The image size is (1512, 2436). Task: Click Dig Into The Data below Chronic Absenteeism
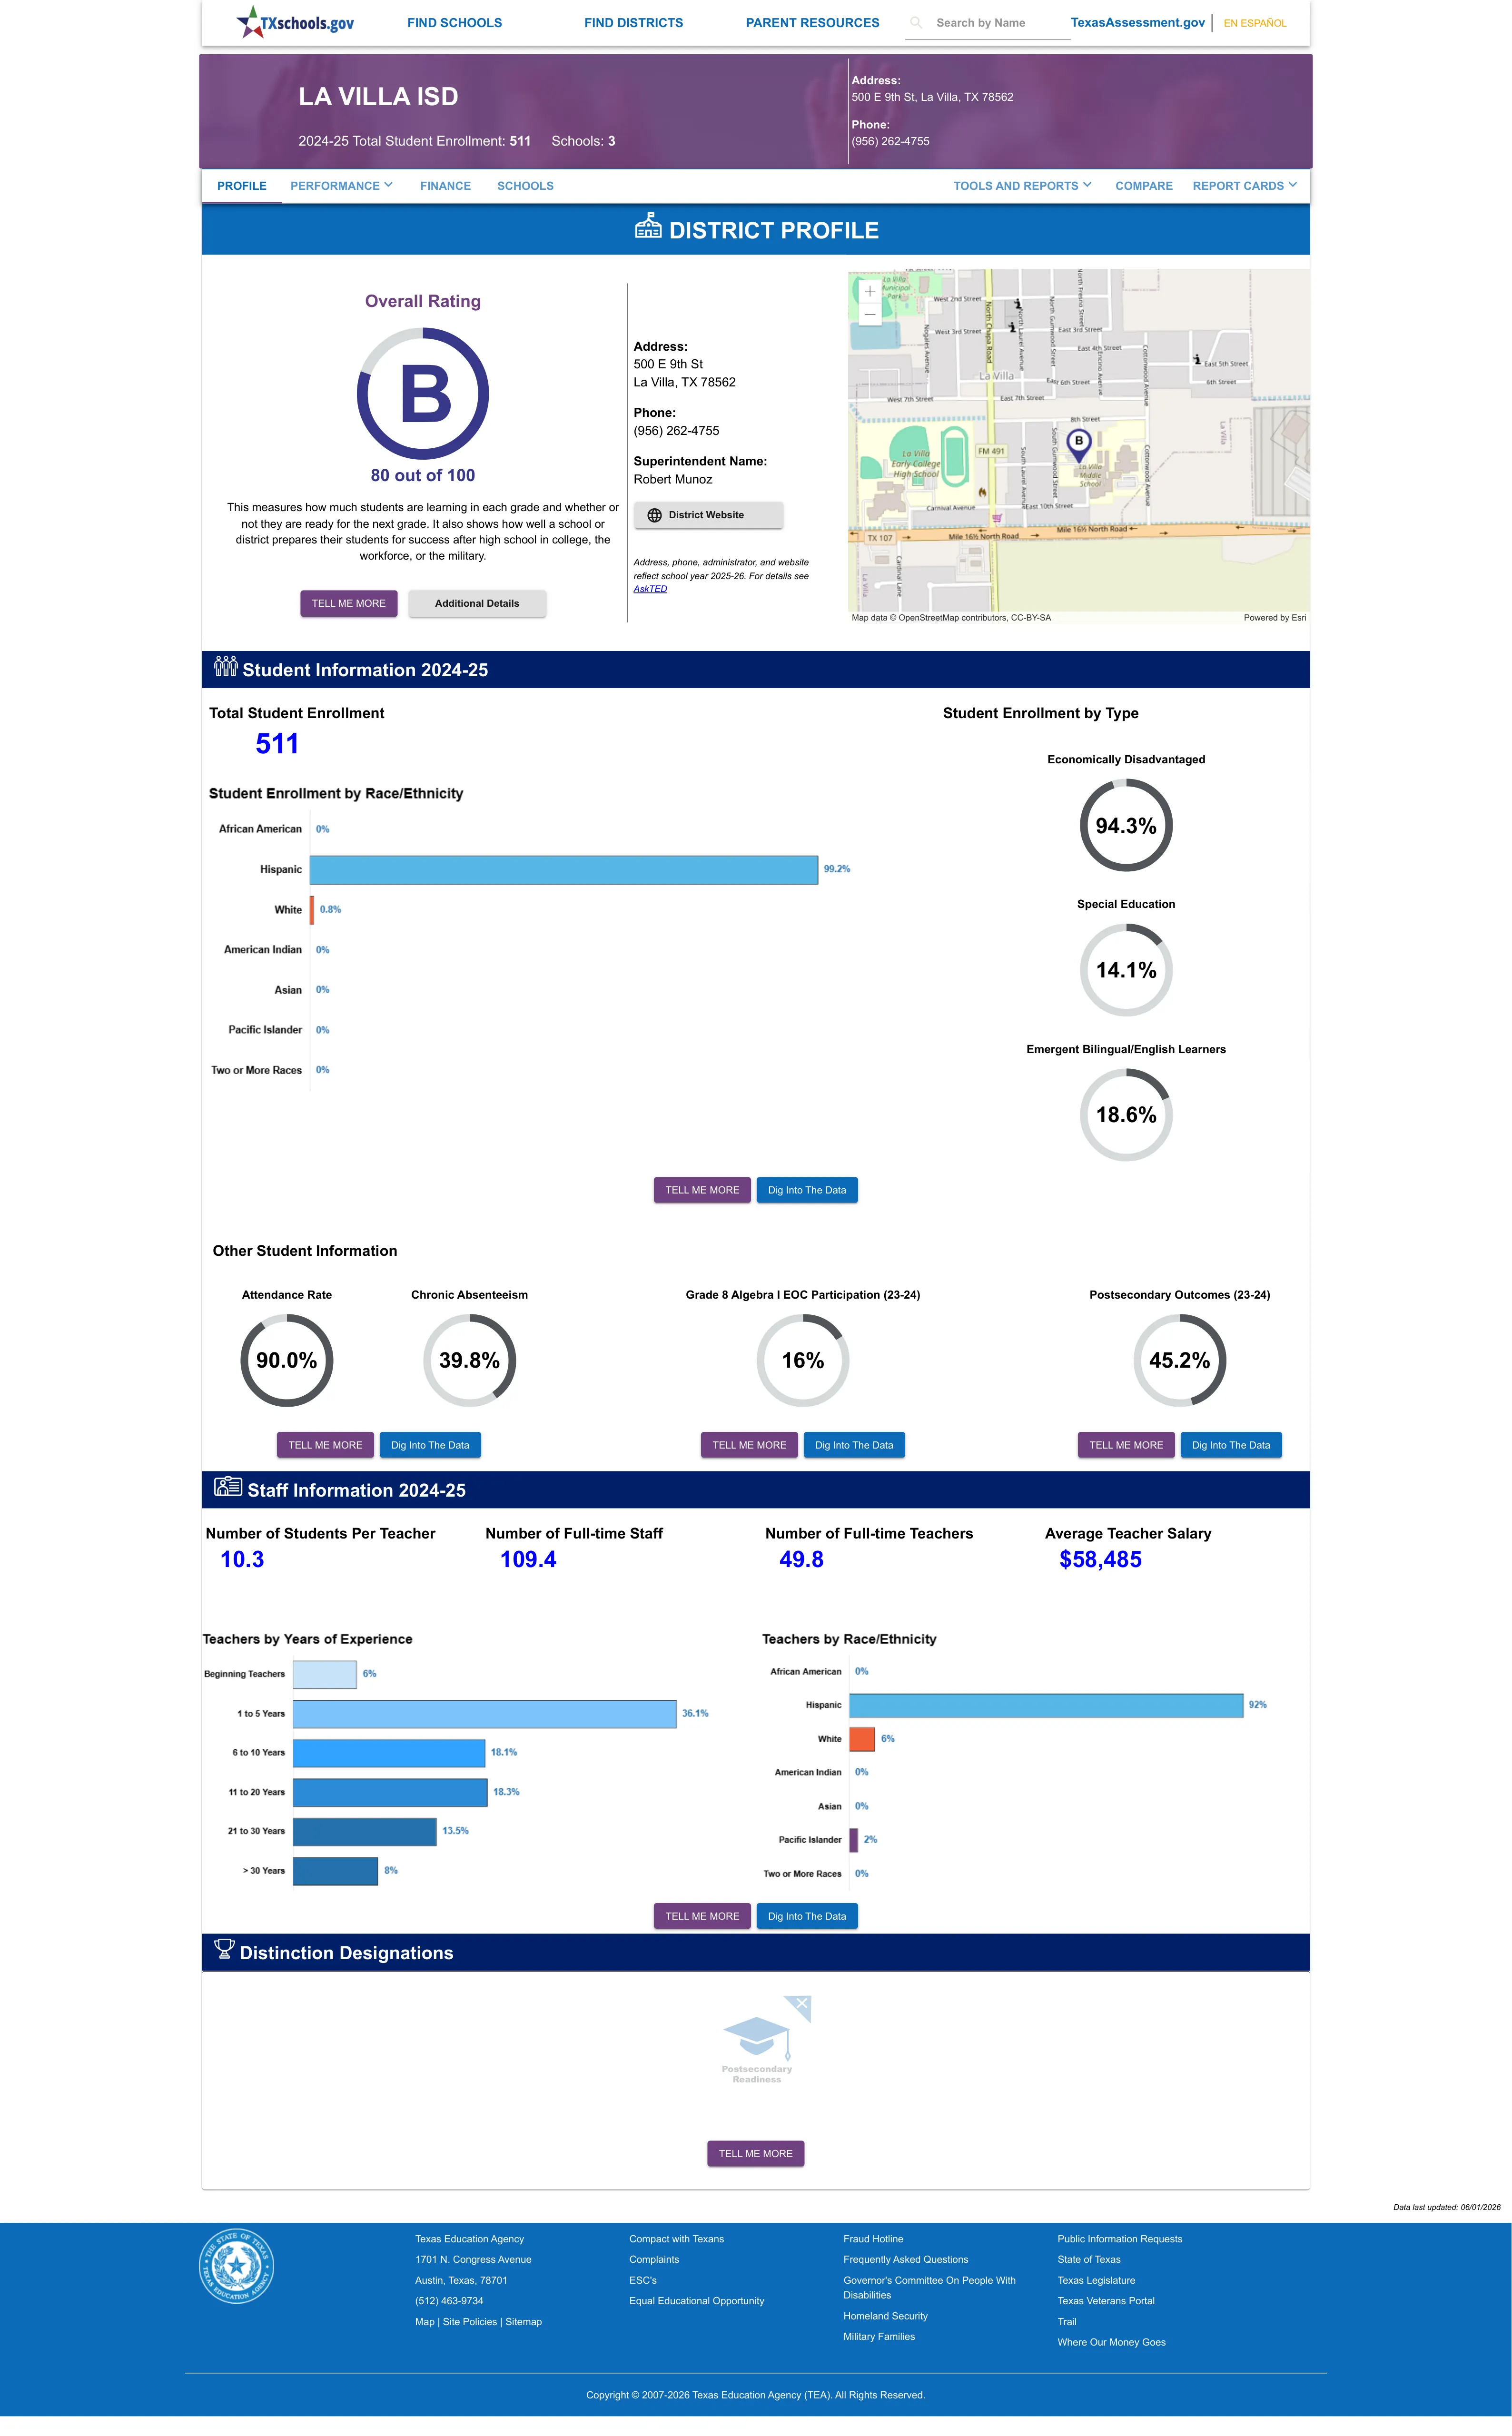pos(430,1445)
